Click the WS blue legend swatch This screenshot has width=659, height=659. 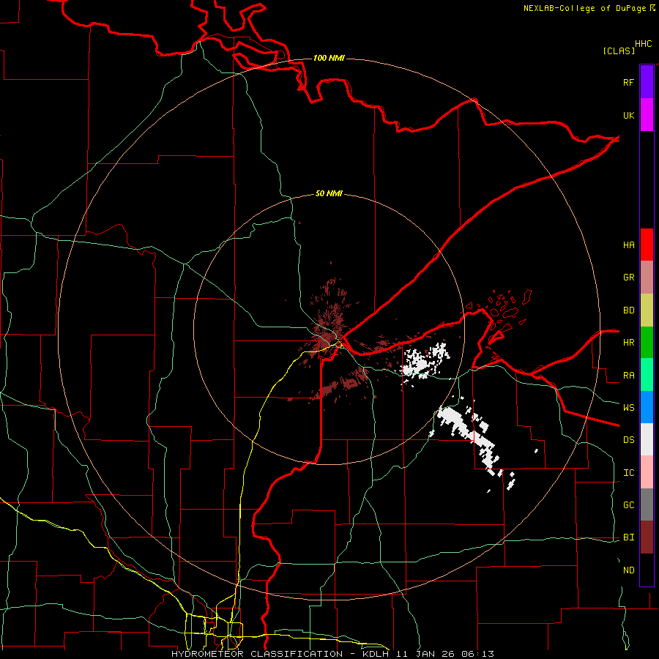647,407
